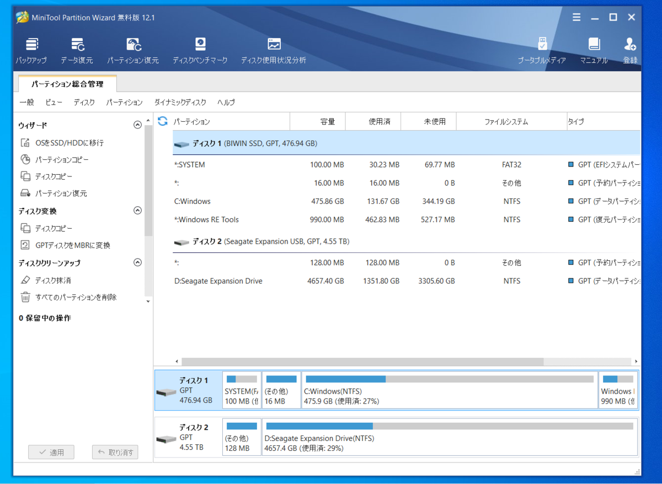Select ディスク 1 BIWIN SSD header row

[406, 143]
